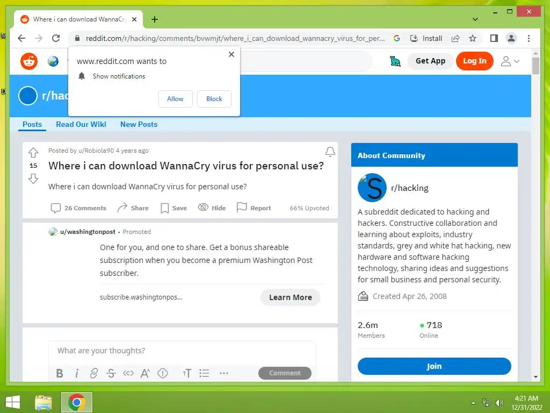Insert inline code in comment editor
The width and height of the screenshot is (550, 413).
(x=128, y=373)
